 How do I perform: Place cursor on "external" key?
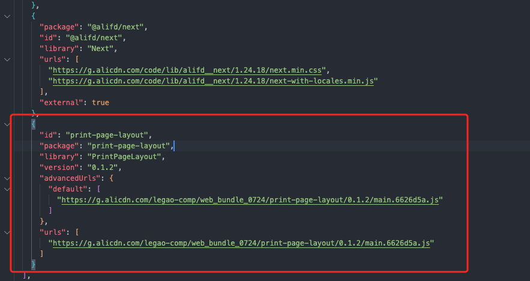[x=61, y=103]
